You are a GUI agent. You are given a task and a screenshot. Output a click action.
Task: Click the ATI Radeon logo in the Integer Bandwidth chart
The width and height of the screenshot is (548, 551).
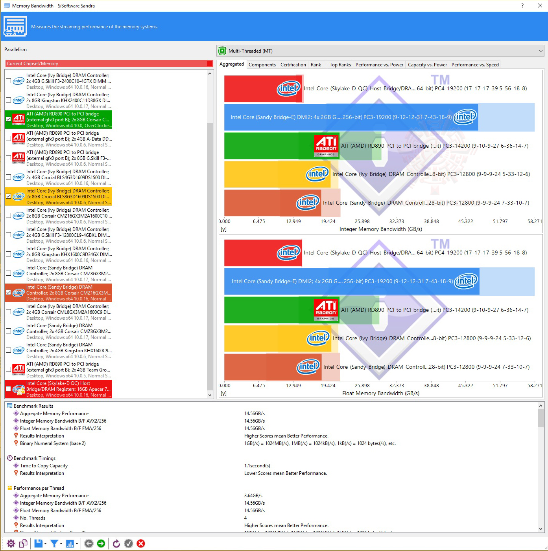tap(326, 146)
